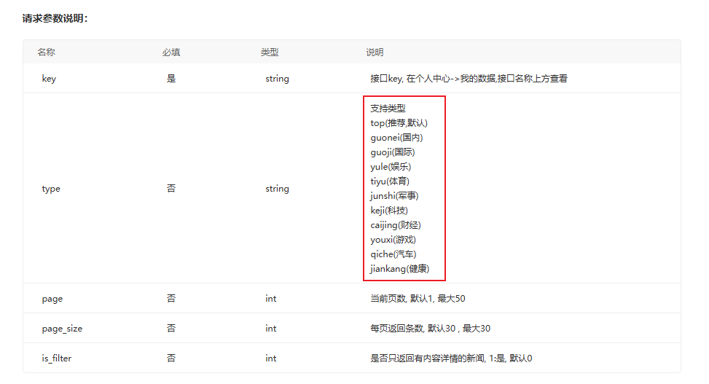The image size is (709, 384).
Task: Click 否 in the type row
Action: coord(171,188)
